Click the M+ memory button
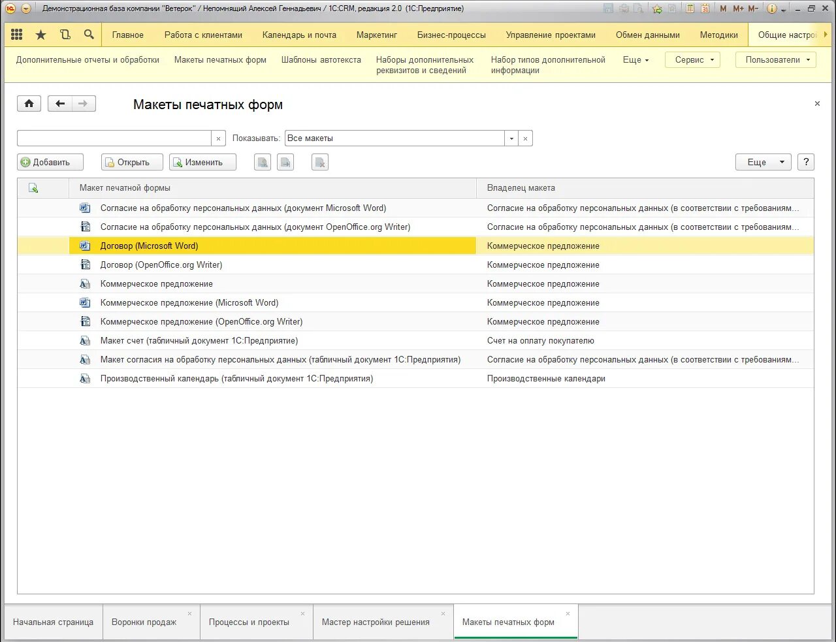The height and width of the screenshot is (642, 836). pyautogui.click(x=738, y=8)
